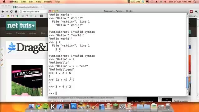Open iPhoto from the dock
This screenshot has width=199, height=112.
click(x=81, y=106)
